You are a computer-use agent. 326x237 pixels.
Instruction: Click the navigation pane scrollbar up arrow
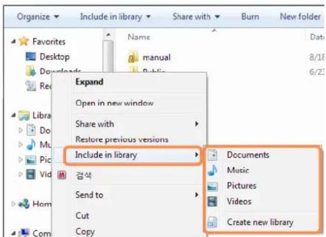pyautogui.click(x=108, y=35)
